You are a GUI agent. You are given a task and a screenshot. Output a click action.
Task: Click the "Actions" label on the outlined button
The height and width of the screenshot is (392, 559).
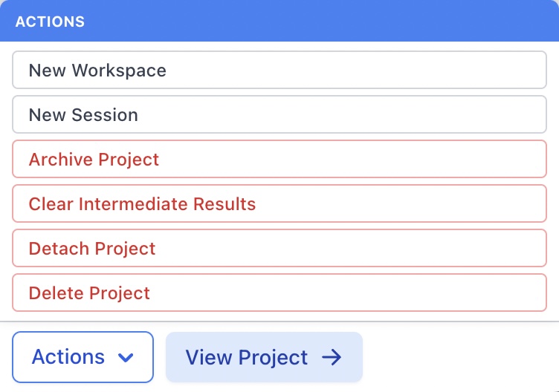[x=68, y=357]
